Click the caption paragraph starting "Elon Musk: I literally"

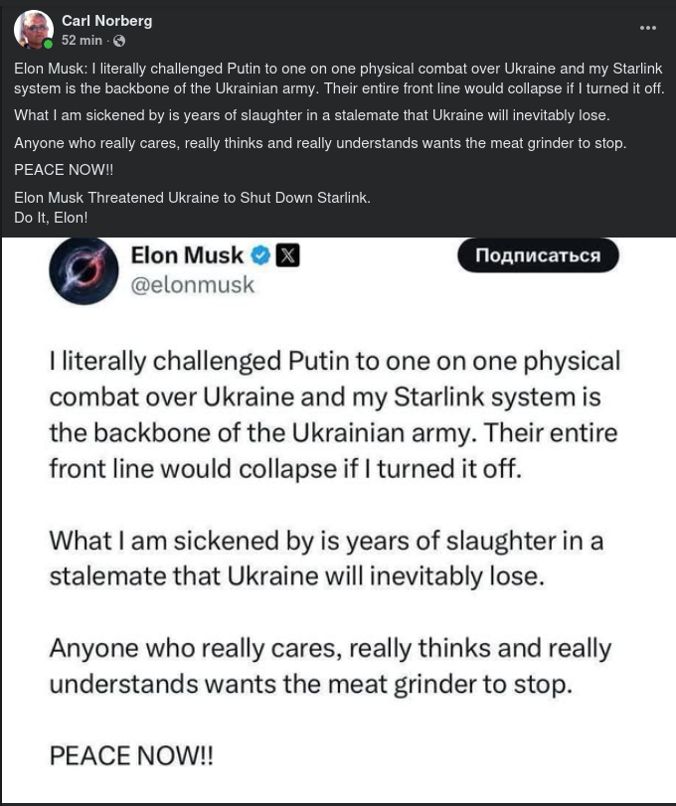(x=338, y=79)
